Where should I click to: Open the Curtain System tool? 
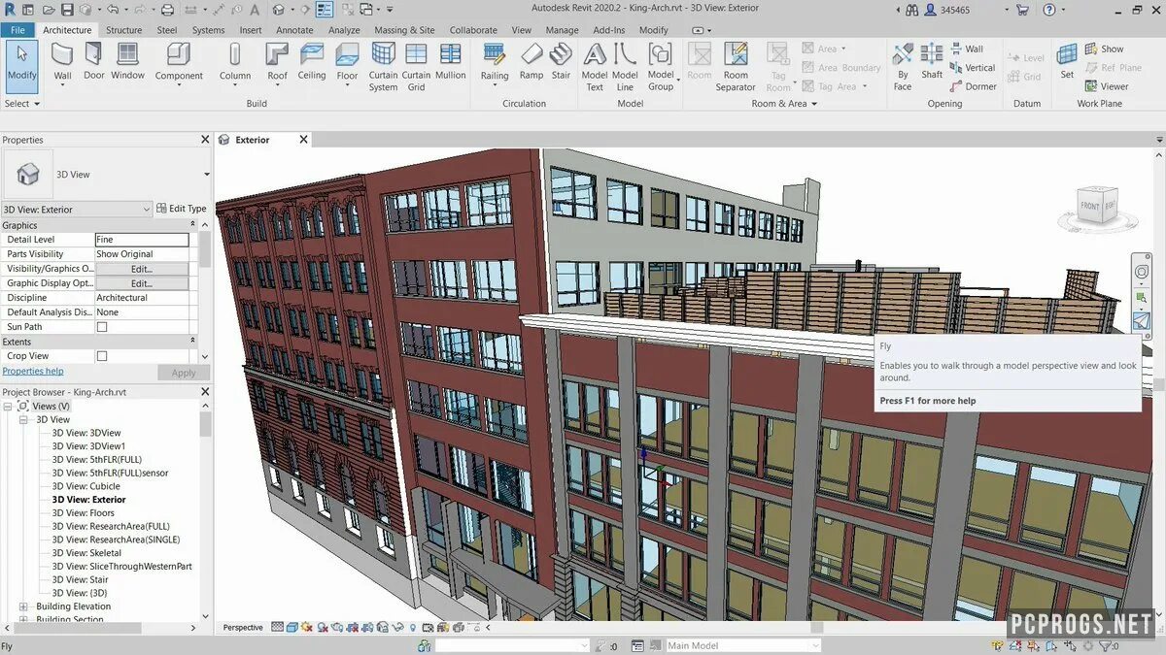pyautogui.click(x=383, y=67)
